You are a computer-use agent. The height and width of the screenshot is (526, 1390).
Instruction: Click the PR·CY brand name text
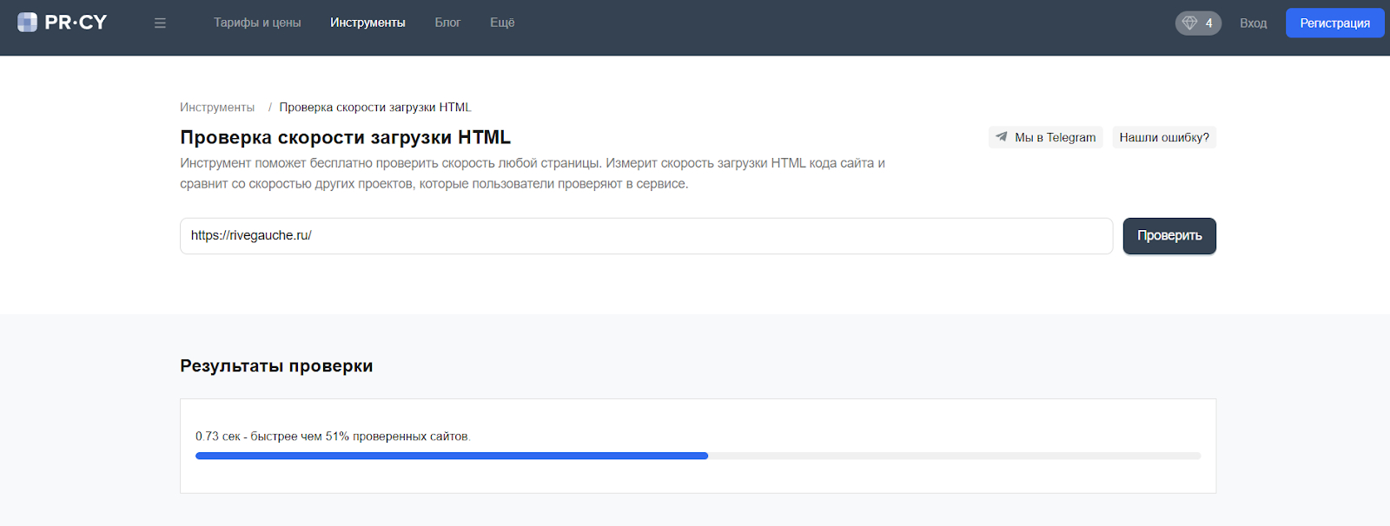76,23
